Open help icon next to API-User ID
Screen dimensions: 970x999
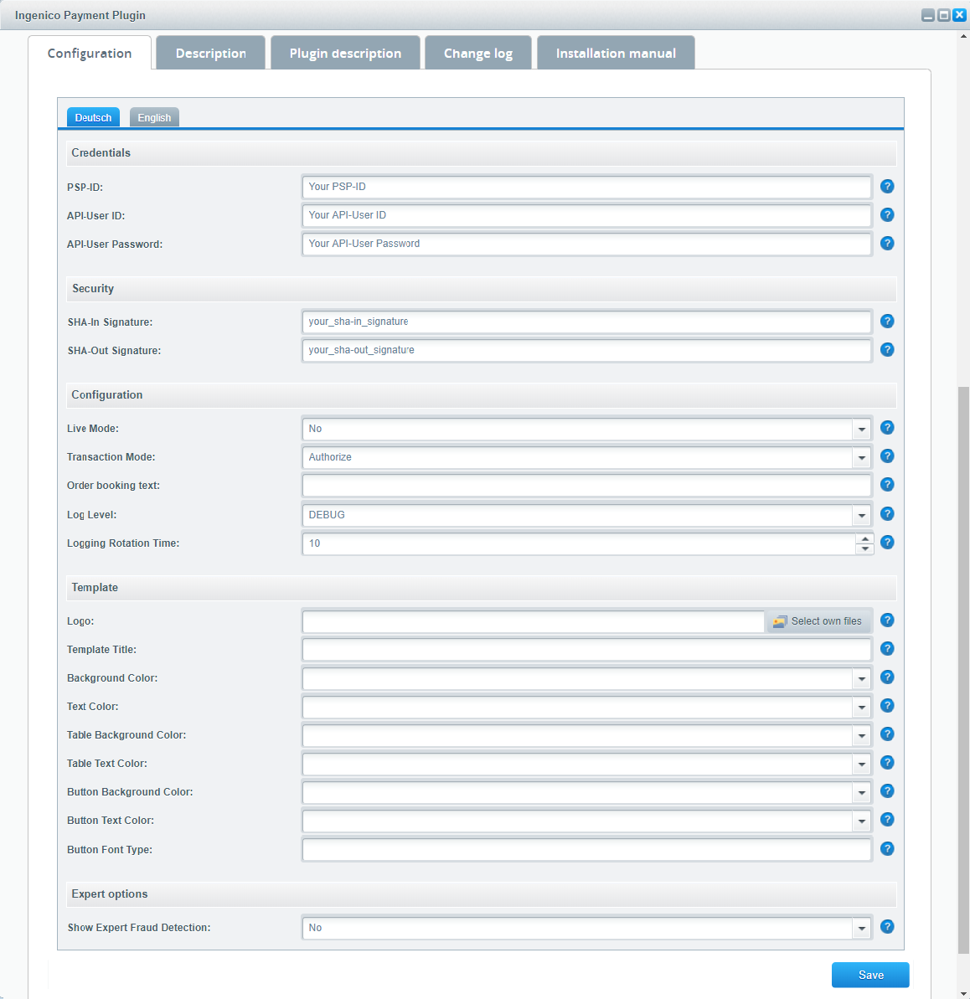click(886, 214)
